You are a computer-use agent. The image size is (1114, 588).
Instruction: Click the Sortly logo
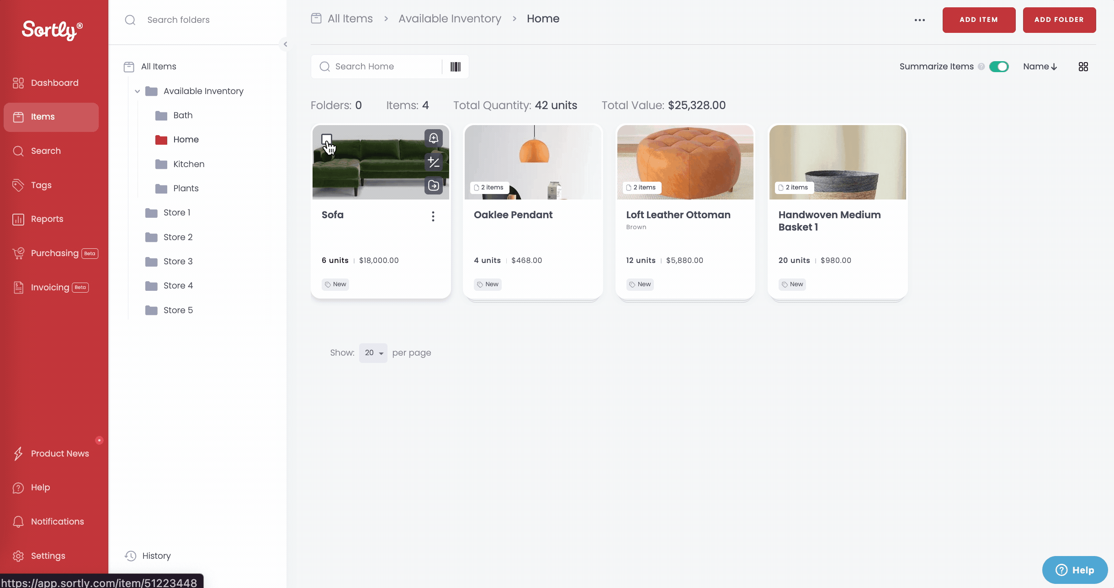[x=53, y=30]
